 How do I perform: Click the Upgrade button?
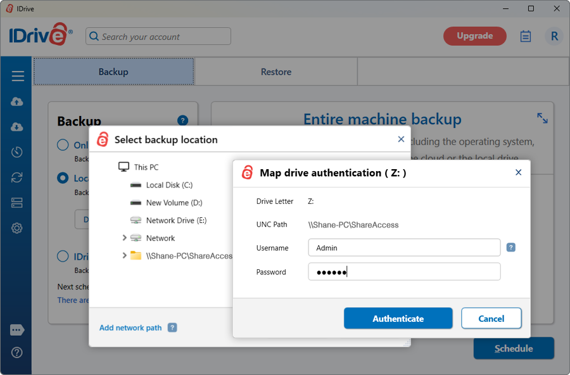click(x=475, y=36)
